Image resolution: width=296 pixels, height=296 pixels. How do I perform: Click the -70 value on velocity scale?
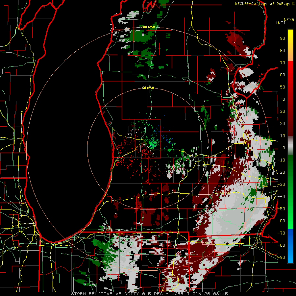coord(281,233)
